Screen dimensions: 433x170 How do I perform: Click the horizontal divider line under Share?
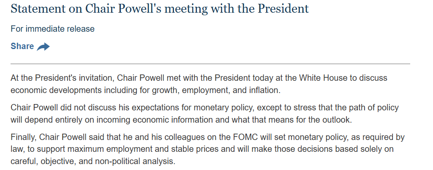210,63
